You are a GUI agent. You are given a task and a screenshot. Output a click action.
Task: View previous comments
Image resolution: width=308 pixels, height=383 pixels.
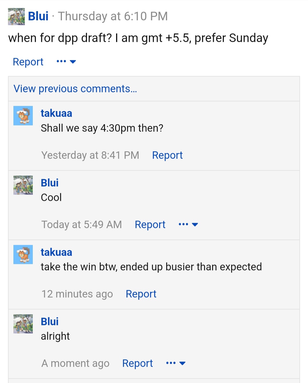pyautogui.click(x=75, y=89)
